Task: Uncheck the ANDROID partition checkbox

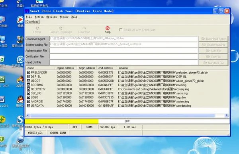Action: 29,101
